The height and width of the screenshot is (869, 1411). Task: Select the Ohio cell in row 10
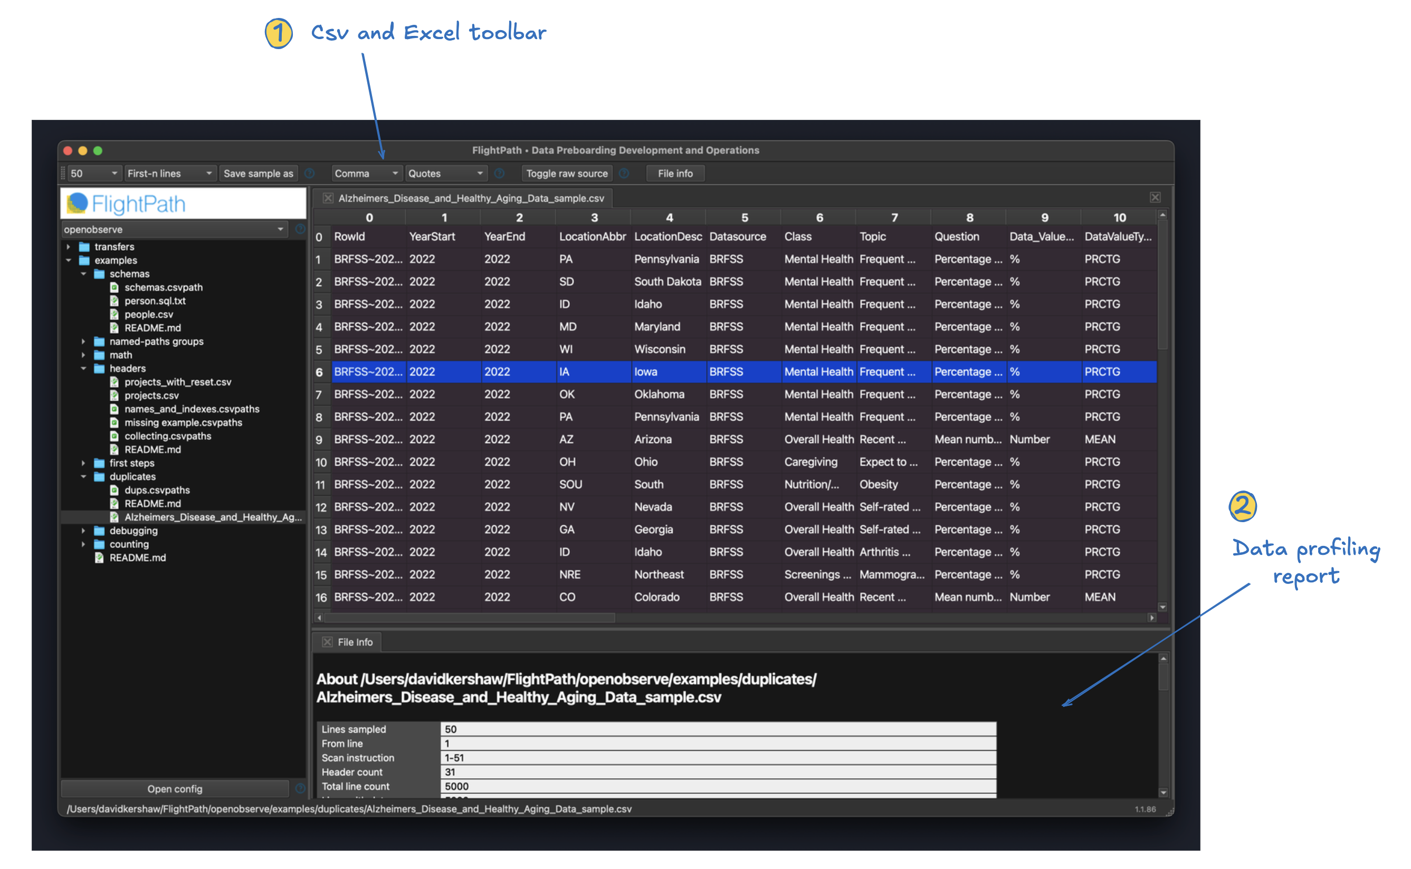pos(646,462)
